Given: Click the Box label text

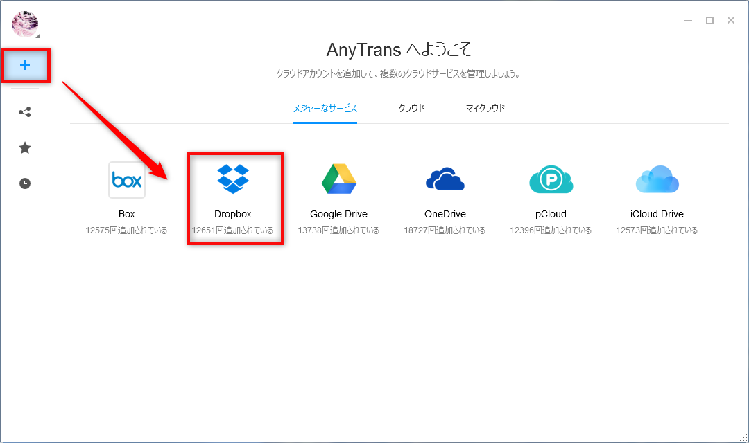Looking at the screenshot, I should [127, 214].
